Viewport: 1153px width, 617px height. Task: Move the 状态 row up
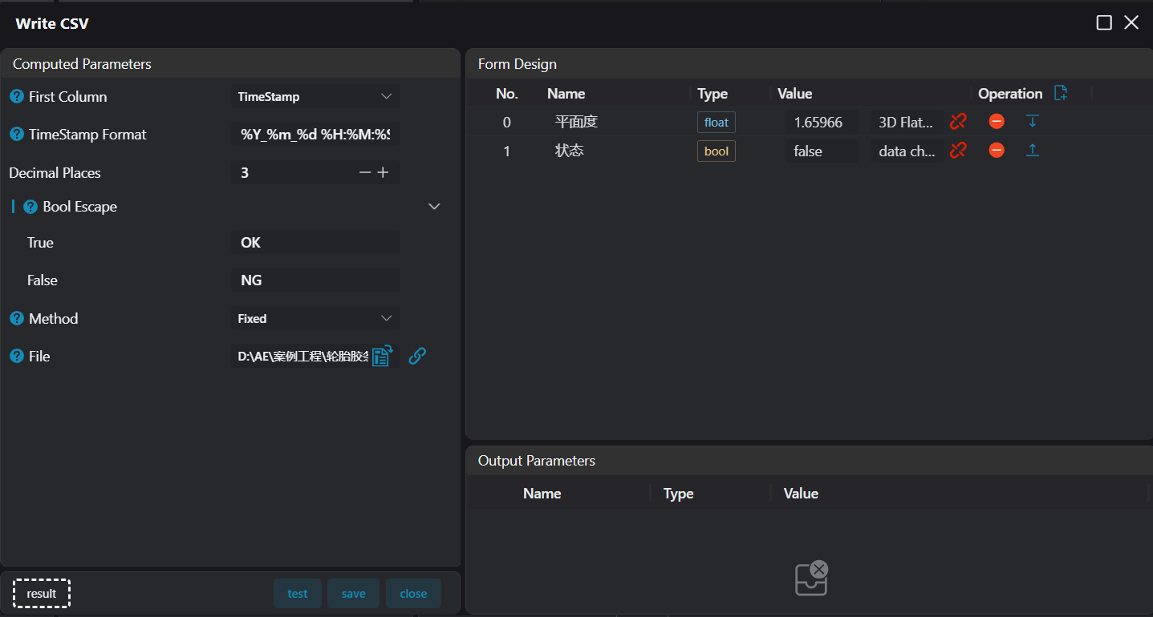[1033, 151]
